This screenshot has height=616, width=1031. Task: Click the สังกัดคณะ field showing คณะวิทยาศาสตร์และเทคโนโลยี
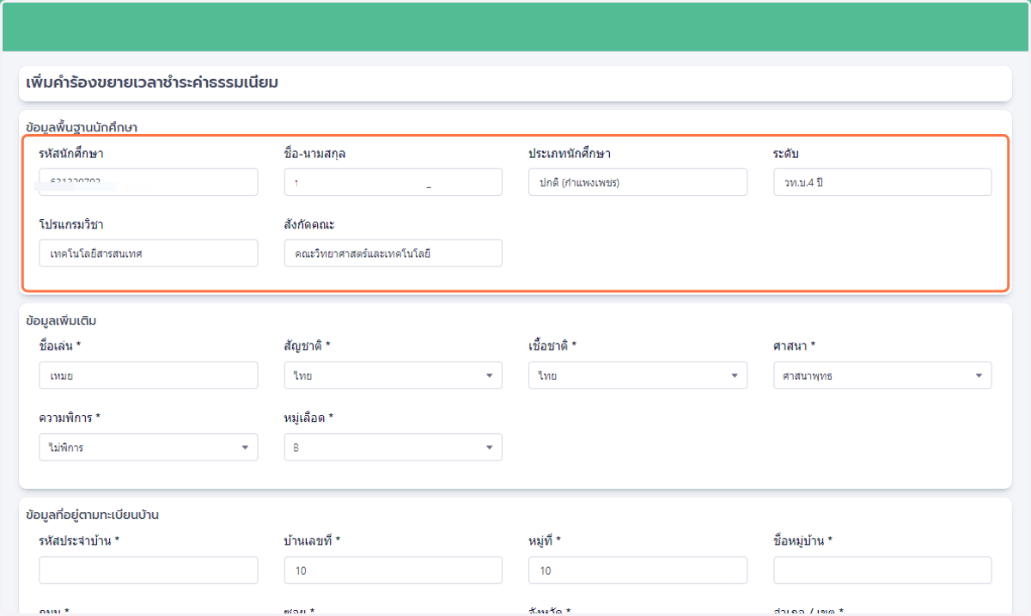pyautogui.click(x=393, y=253)
